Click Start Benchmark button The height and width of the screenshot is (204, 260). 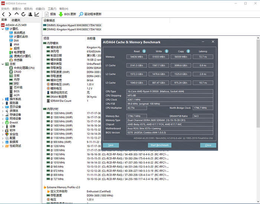coord(159,145)
